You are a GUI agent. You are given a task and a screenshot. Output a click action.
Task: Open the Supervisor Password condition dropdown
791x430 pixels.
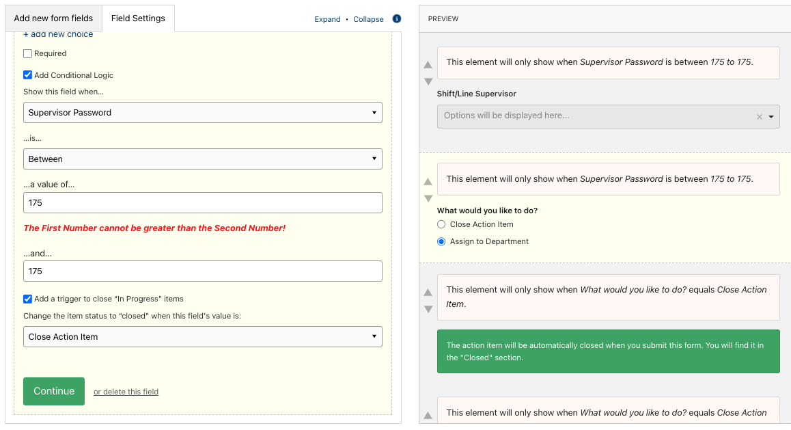pos(203,112)
